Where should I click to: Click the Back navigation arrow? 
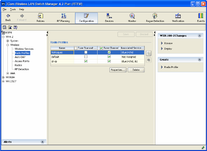tap(8, 18)
